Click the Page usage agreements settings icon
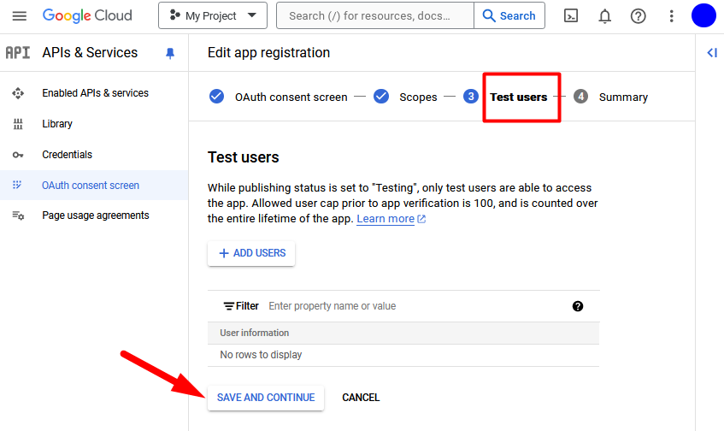Screen dimensions: 724x431 (18, 215)
